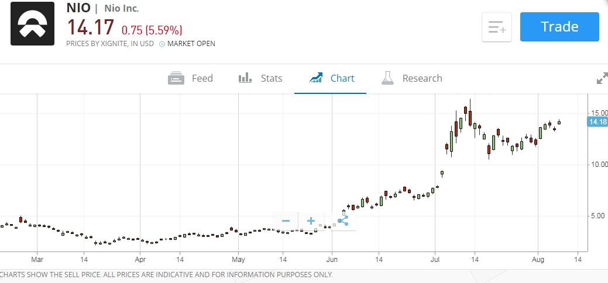Open the Feed tab
This screenshot has width=608, height=283.
[190, 78]
